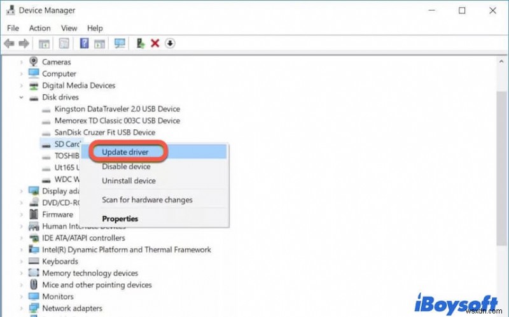Click the vertical scrollbar thumb
509x317 pixels.
(501, 168)
